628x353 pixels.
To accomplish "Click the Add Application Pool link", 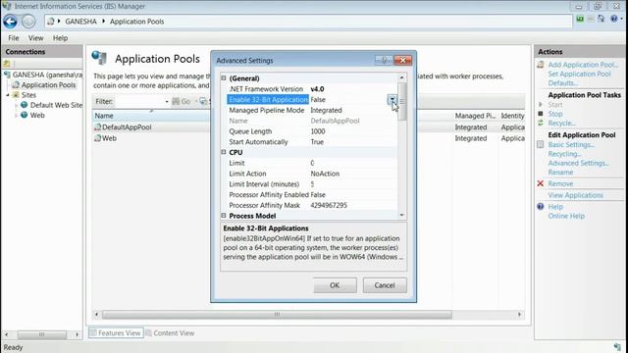I will pos(583,65).
